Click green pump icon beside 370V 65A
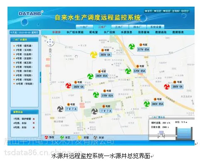 pos(128,71)
